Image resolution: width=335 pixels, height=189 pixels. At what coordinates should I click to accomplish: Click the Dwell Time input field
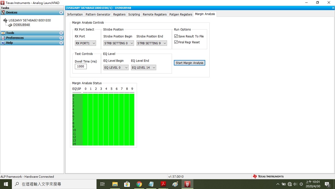[x=81, y=66]
